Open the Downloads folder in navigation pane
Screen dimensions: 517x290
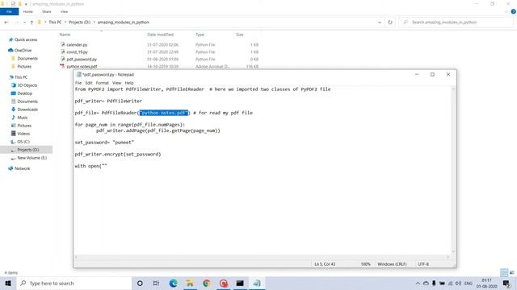27,110
